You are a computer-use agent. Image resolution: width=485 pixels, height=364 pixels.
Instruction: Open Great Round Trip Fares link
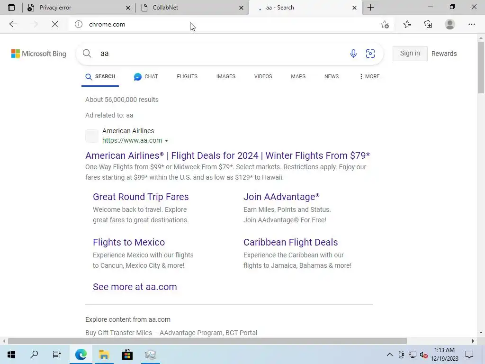(x=141, y=197)
